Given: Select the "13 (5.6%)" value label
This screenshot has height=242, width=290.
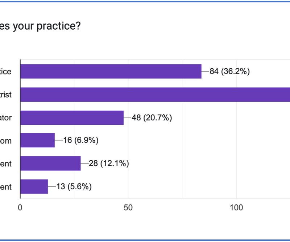Looking at the screenshot, I should click(74, 187).
